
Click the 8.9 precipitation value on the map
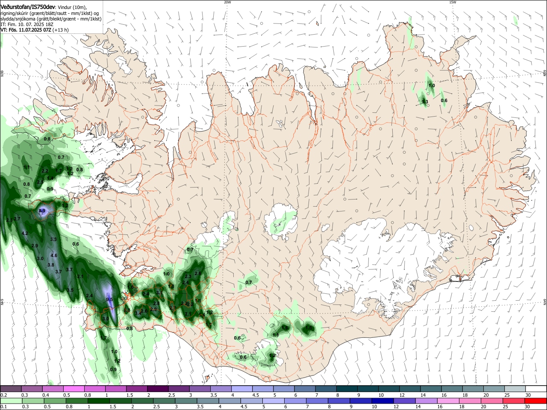coord(42,211)
